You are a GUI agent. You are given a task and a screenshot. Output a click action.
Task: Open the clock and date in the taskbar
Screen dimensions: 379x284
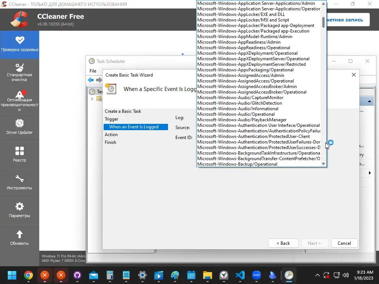tap(363, 275)
